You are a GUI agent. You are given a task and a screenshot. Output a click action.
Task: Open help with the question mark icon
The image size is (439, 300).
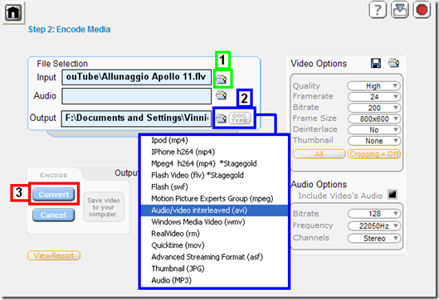coord(378,10)
